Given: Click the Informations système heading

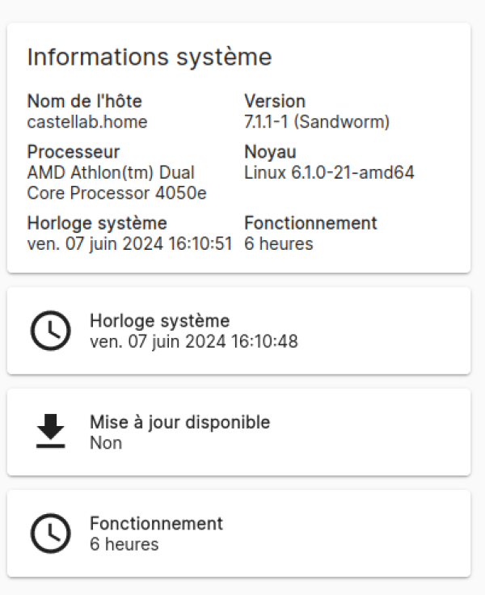Looking at the screenshot, I should (x=150, y=57).
